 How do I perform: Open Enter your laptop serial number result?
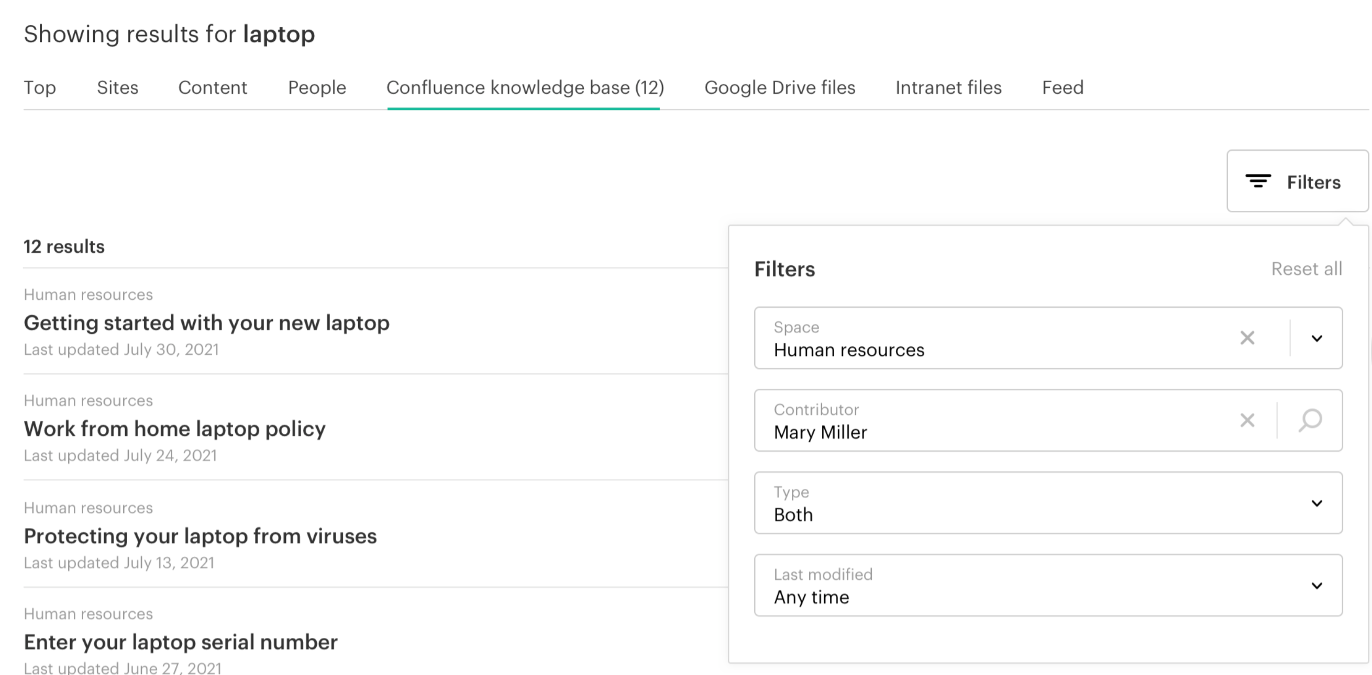[x=181, y=642]
